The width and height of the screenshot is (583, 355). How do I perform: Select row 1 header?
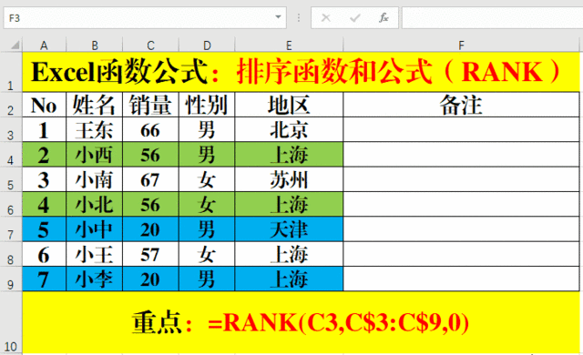11,72
